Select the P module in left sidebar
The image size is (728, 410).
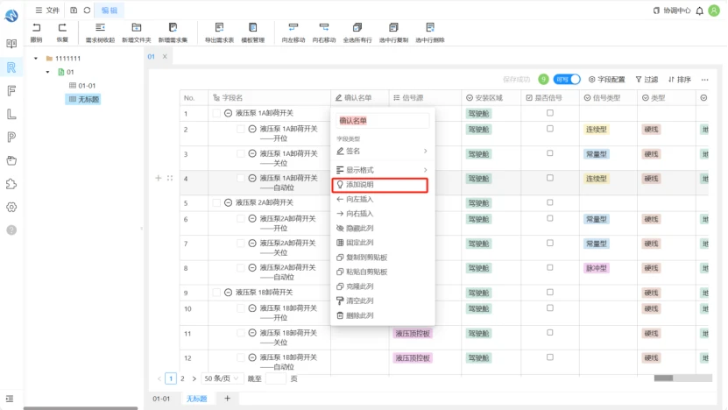click(11, 137)
